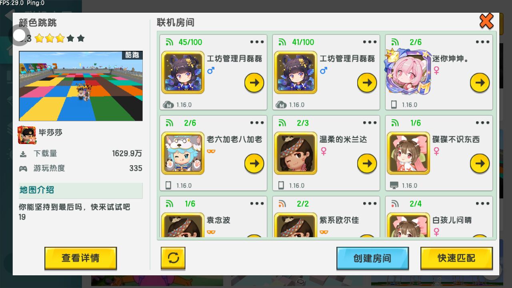This screenshot has width=512, height=288.
Task: Open three-dot menu on 白孩儿问晴 room
Action: tap(483, 204)
